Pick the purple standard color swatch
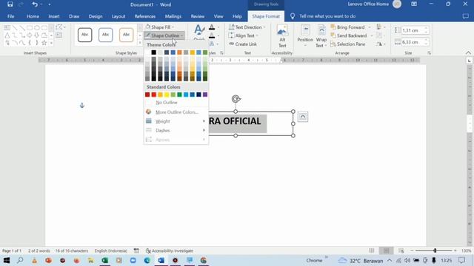The height and width of the screenshot is (266, 474). coord(205,95)
